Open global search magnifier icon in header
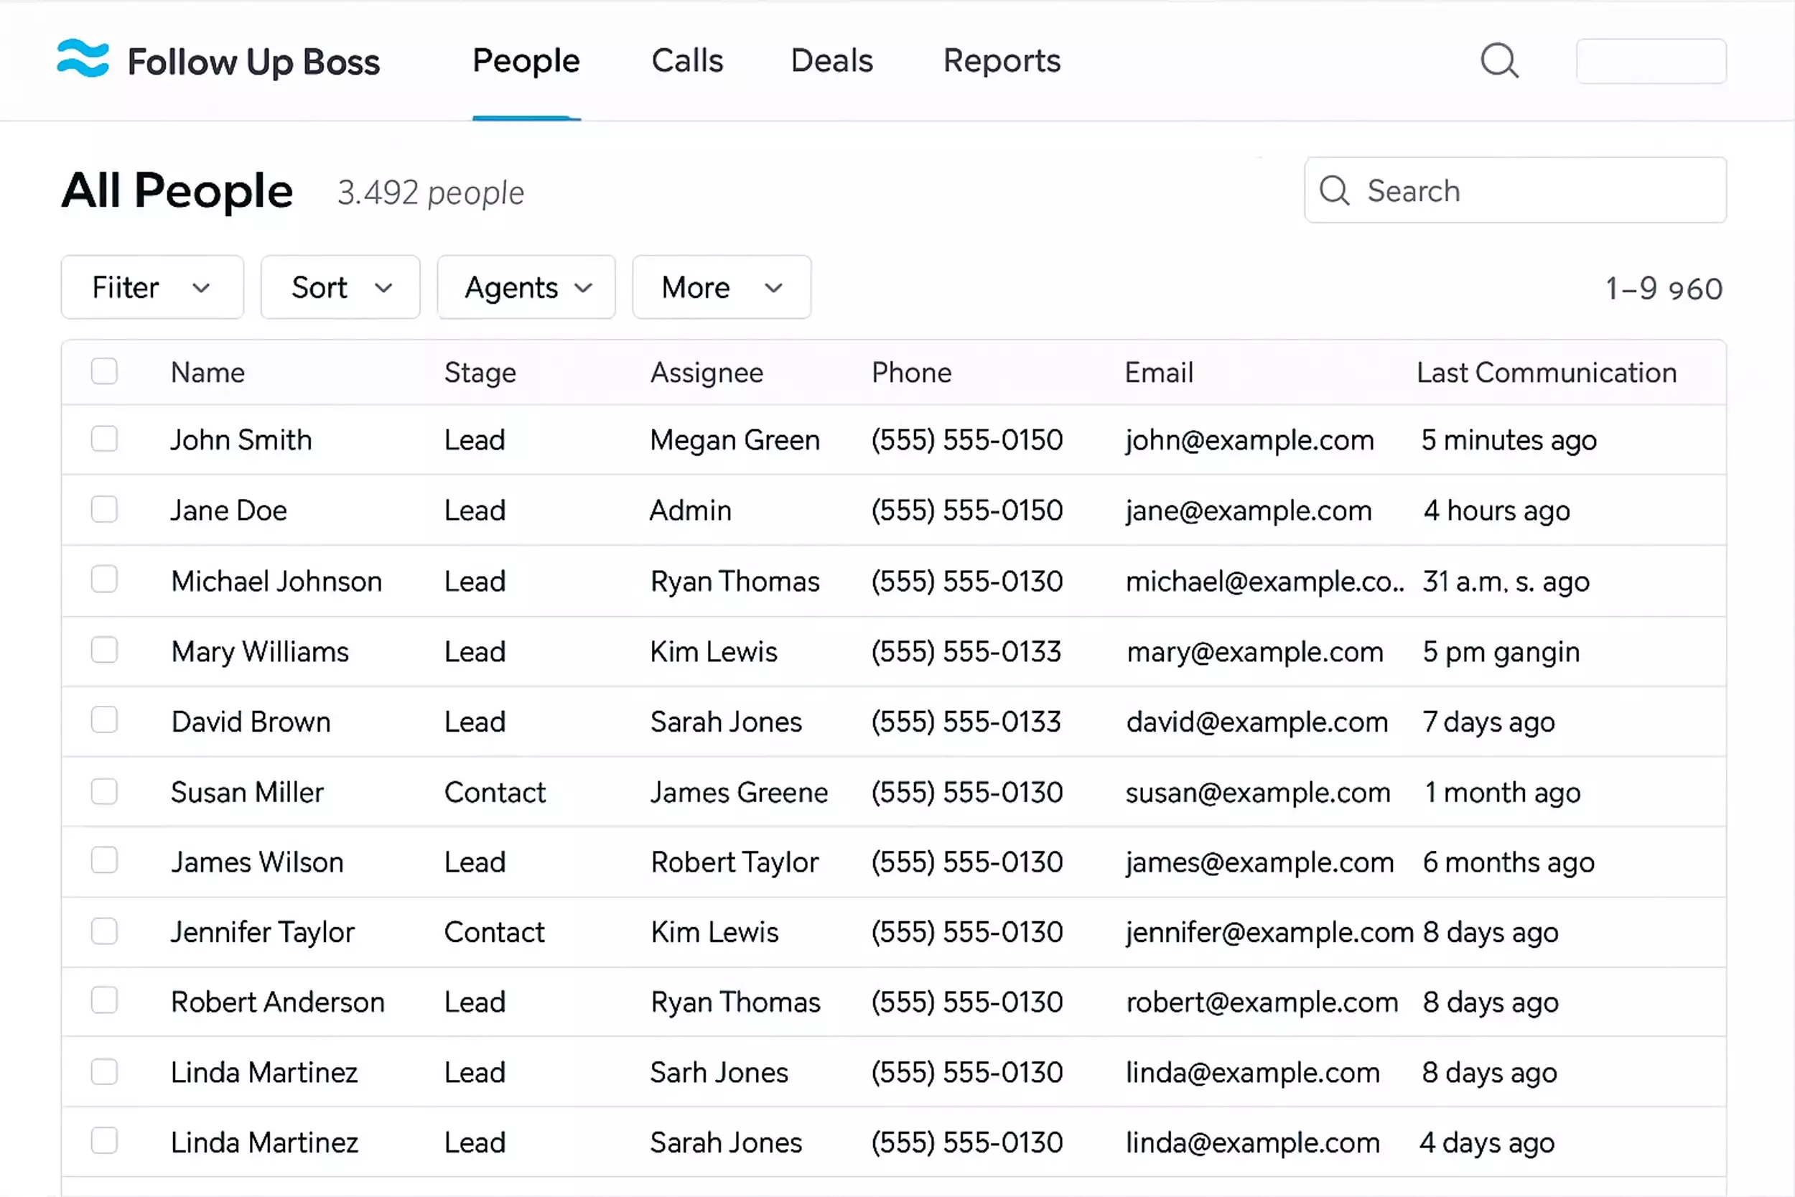Screen dimensions: 1795x1197 click(x=1499, y=60)
